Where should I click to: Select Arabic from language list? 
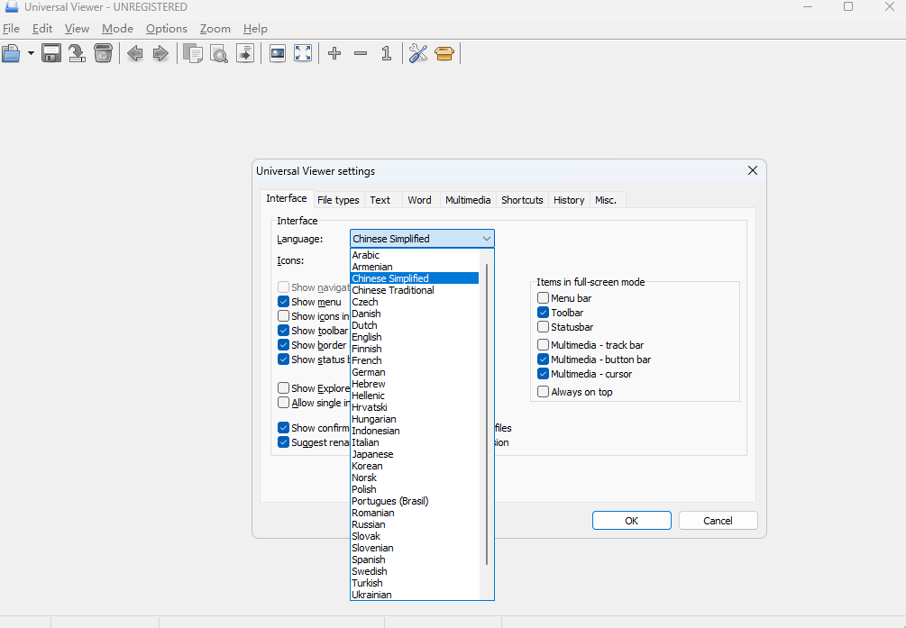click(415, 255)
